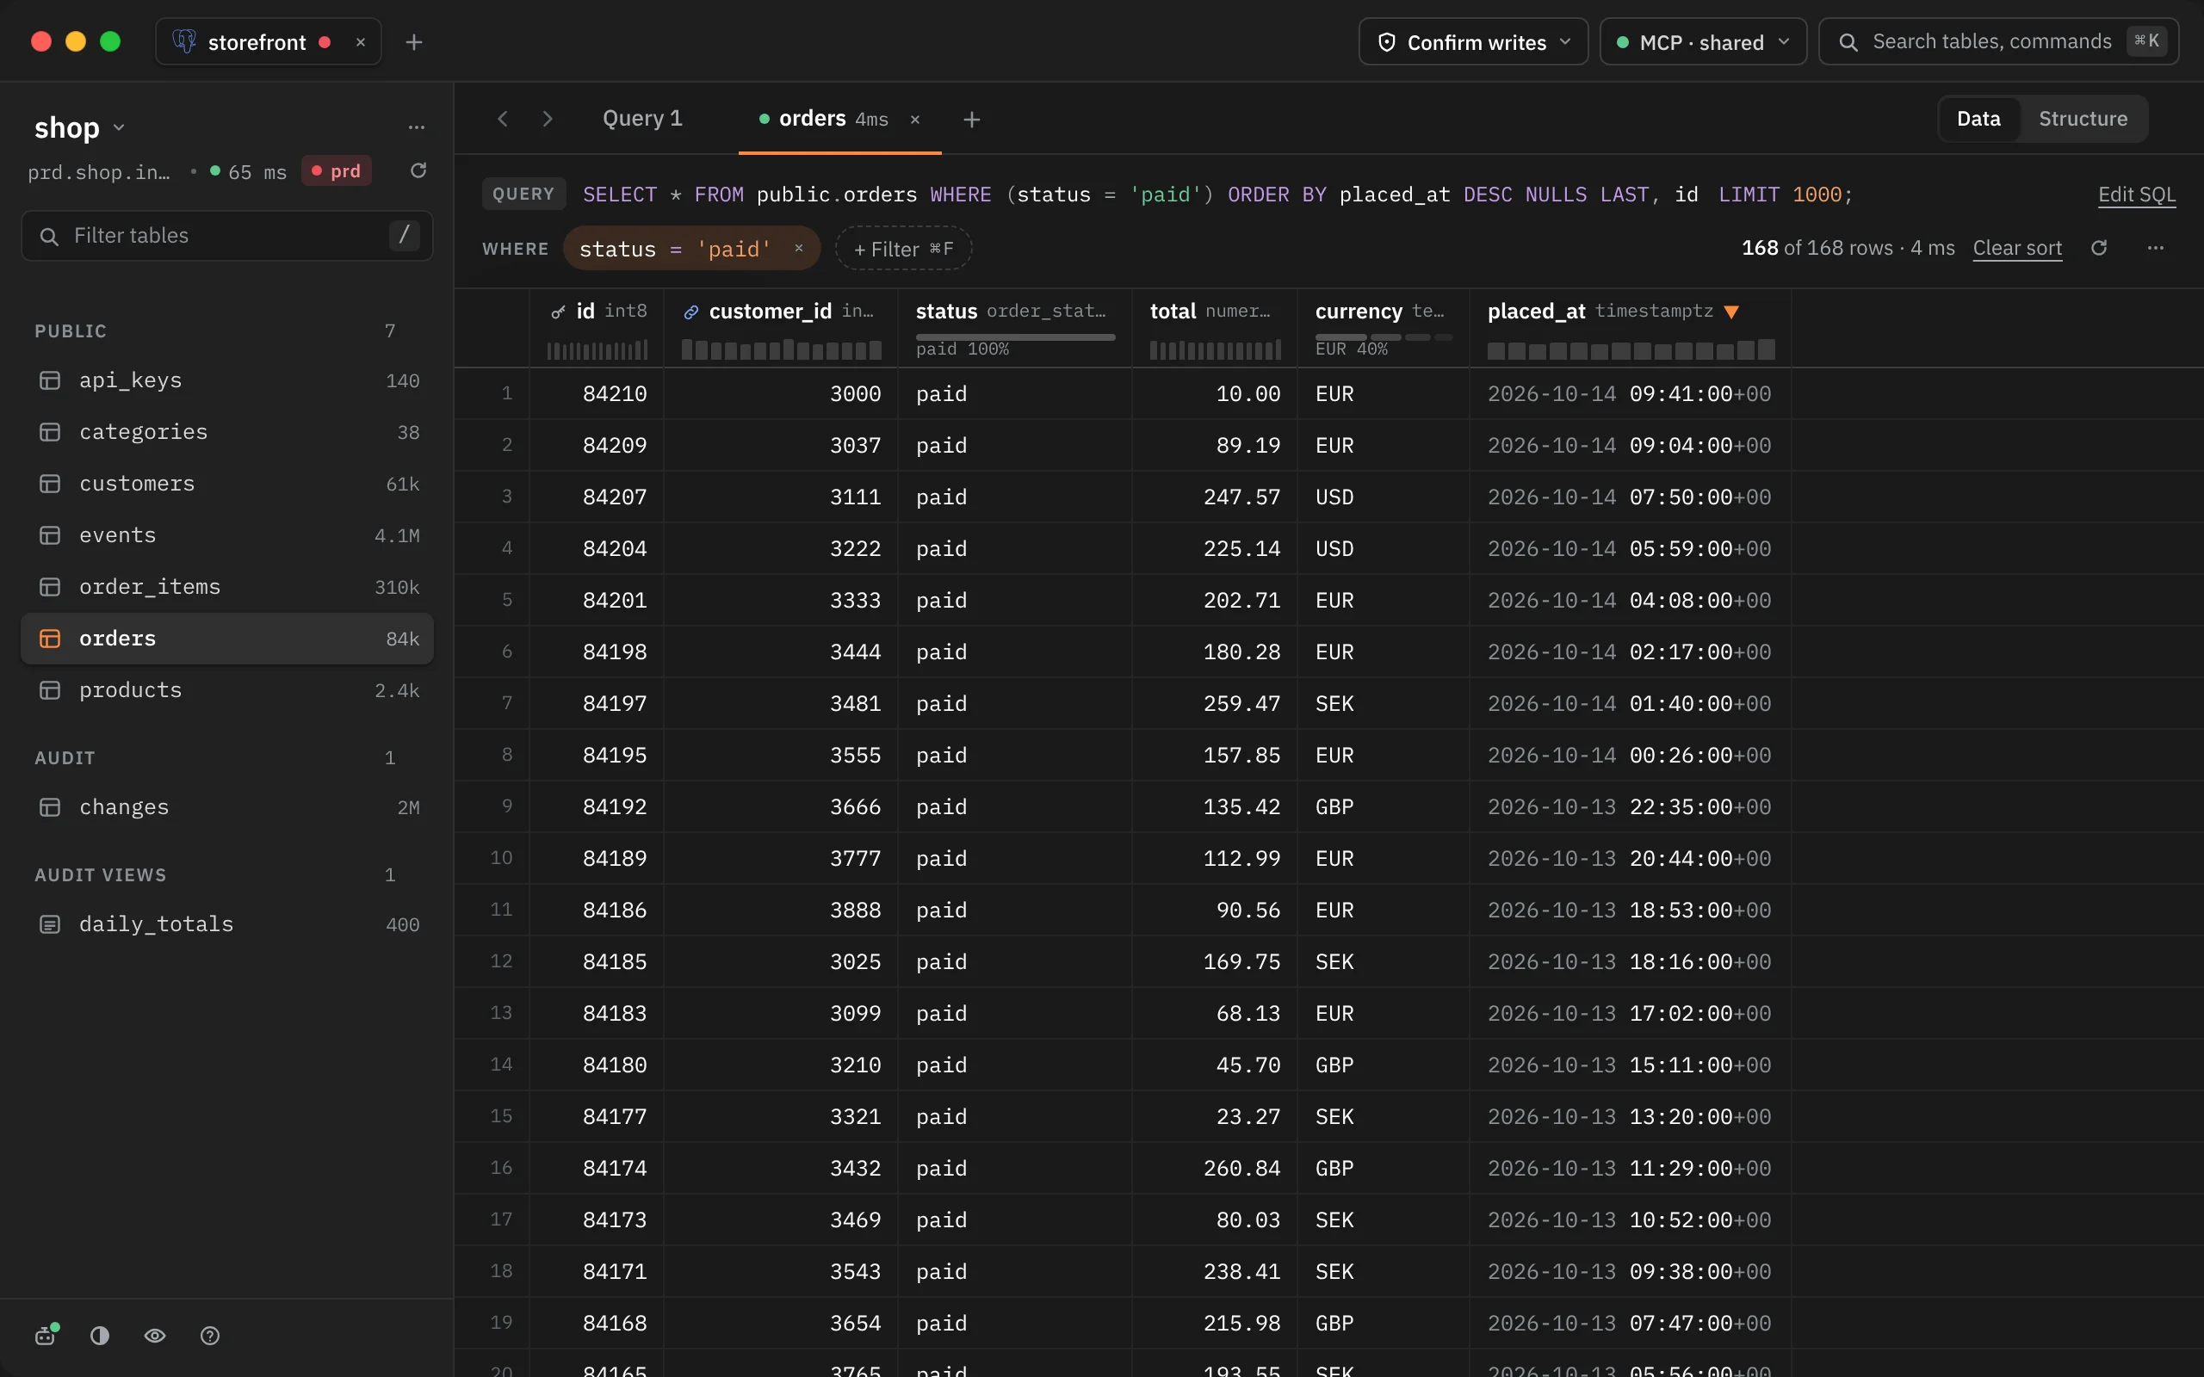The width and height of the screenshot is (2204, 1377).
Task: Open the help question mark icon
Action: coord(209,1335)
